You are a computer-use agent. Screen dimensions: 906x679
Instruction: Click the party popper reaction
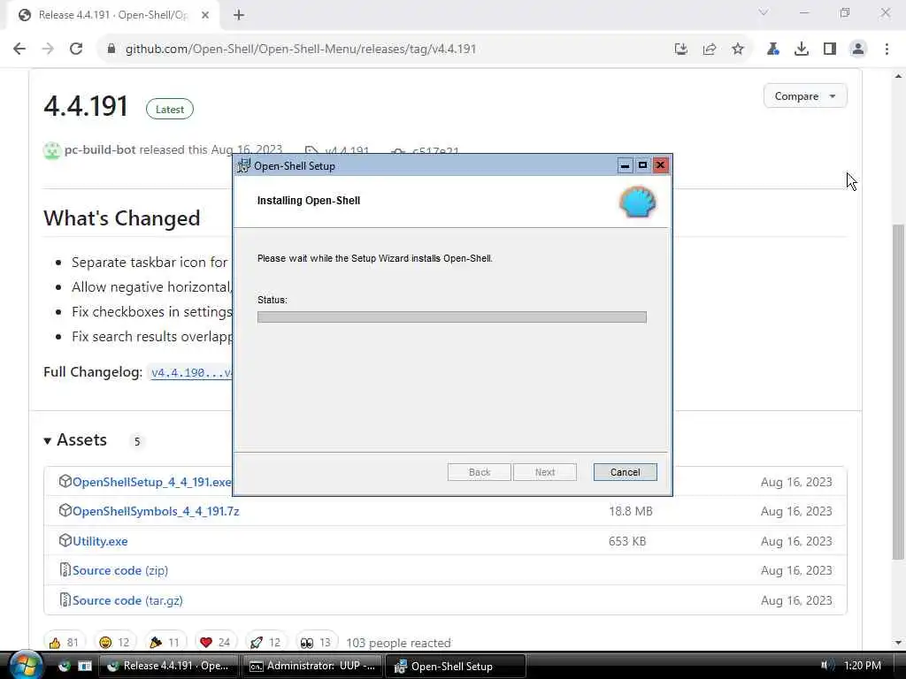[x=165, y=643]
